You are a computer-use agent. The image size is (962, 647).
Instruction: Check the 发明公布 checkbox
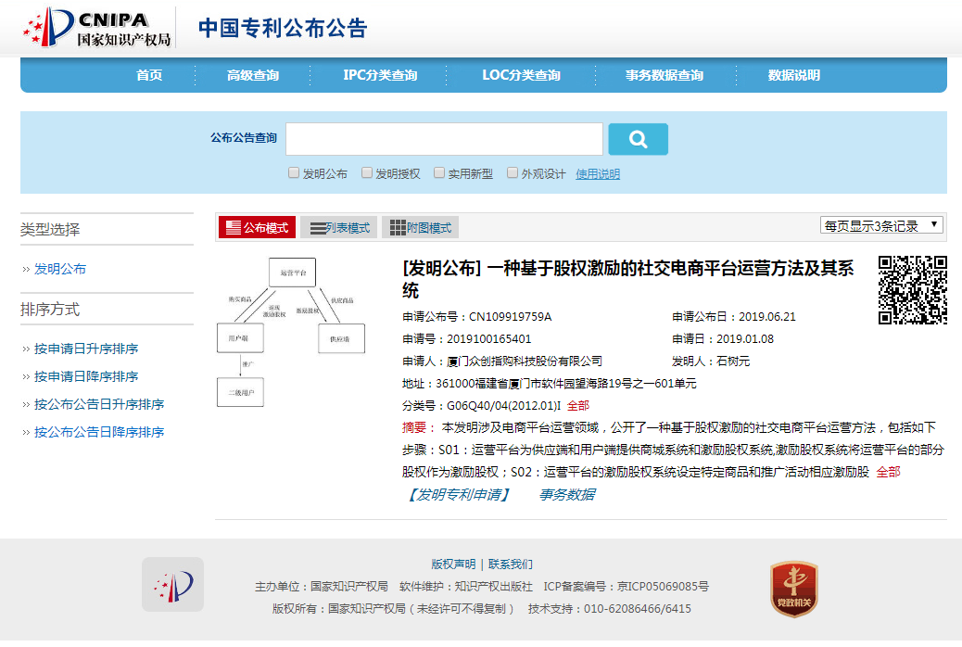[x=294, y=173]
